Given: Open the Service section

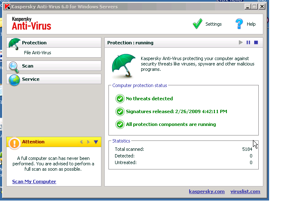Looking at the screenshot, I should click(54, 79).
